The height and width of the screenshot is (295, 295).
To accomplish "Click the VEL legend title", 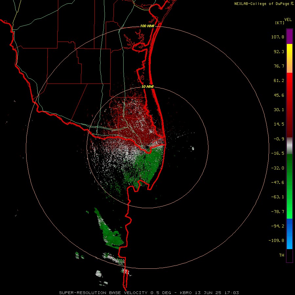I will [x=288, y=20].
